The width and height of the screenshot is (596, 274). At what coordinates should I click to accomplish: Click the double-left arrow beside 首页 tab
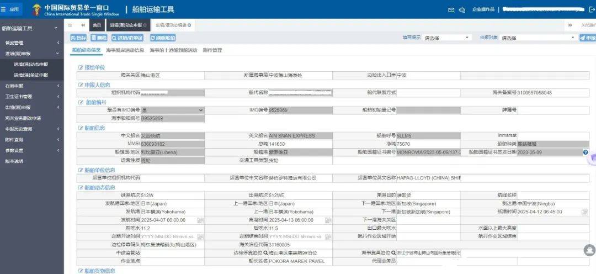83,25
